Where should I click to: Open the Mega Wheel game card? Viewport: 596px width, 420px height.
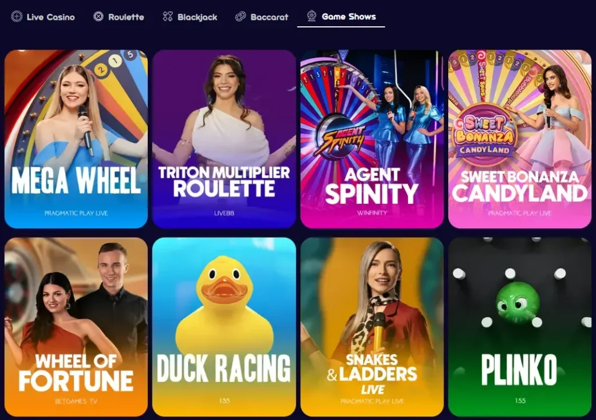click(x=76, y=139)
